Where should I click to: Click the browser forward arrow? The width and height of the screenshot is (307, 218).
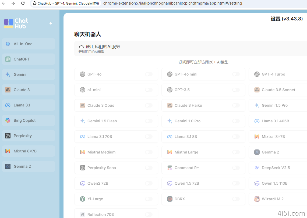(13, 3)
